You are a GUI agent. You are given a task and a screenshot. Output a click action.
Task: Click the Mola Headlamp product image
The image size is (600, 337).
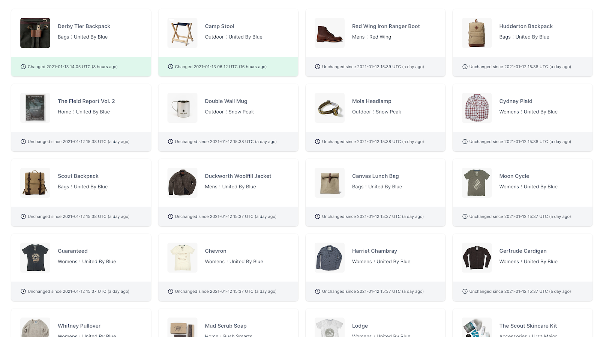click(330, 108)
